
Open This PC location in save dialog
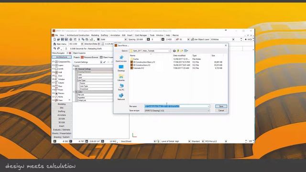121,87
